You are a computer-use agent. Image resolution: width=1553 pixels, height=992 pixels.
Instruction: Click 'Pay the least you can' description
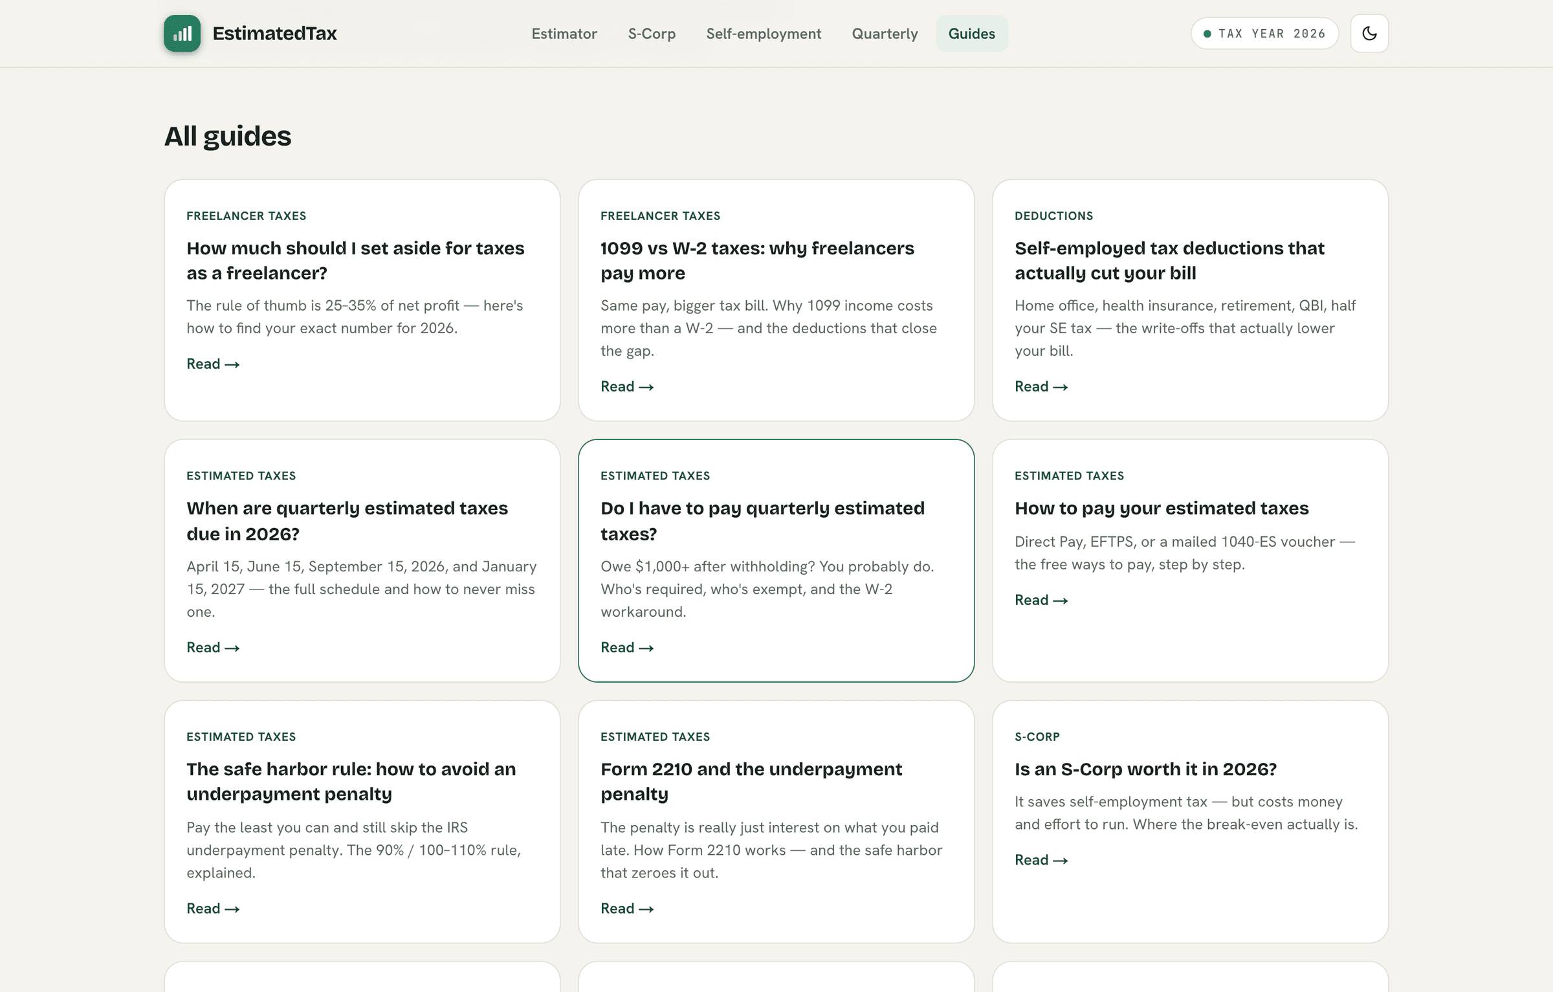pos(353,850)
